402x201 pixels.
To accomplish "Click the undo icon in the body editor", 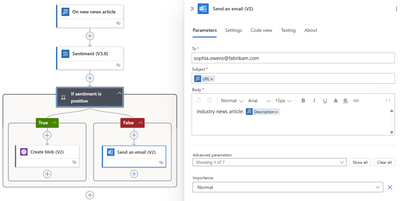I will click(x=198, y=100).
